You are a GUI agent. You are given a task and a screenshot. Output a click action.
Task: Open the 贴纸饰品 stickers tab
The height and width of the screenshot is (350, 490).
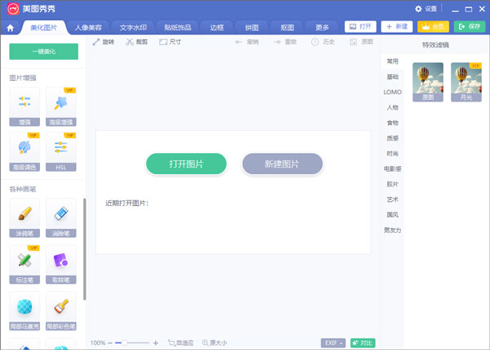(x=178, y=28)
